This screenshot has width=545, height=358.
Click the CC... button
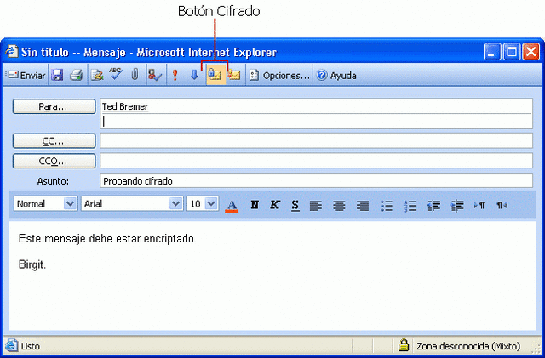tap(54, 141)
